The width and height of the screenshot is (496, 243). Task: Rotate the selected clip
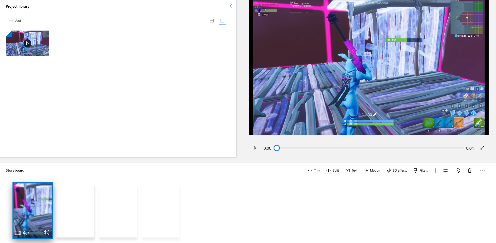[x=458, y=171]
